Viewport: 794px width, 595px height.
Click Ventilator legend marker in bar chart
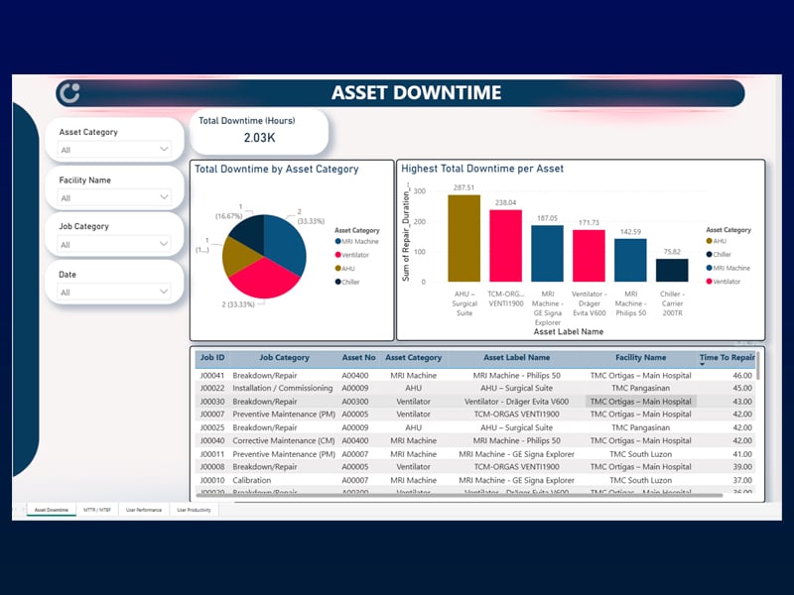[709, 282]
